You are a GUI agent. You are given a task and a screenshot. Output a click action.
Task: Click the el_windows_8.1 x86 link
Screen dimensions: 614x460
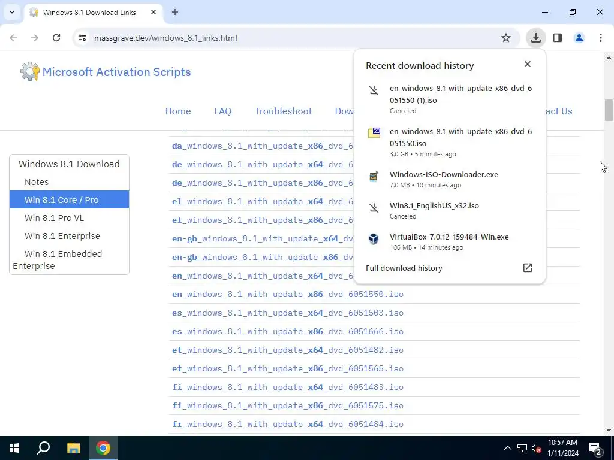(x=263, y=220)
